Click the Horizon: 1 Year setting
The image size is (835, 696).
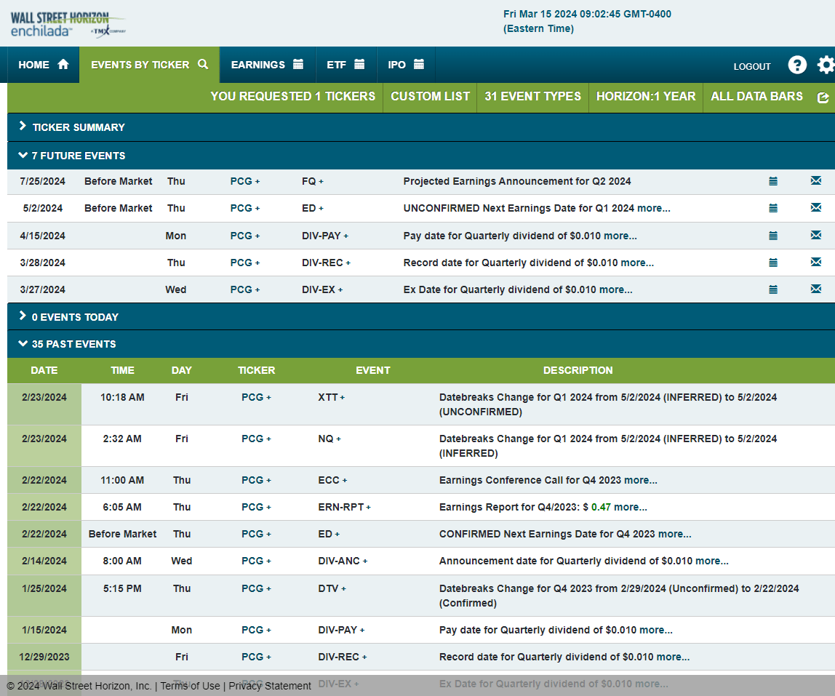coord(645,96)
